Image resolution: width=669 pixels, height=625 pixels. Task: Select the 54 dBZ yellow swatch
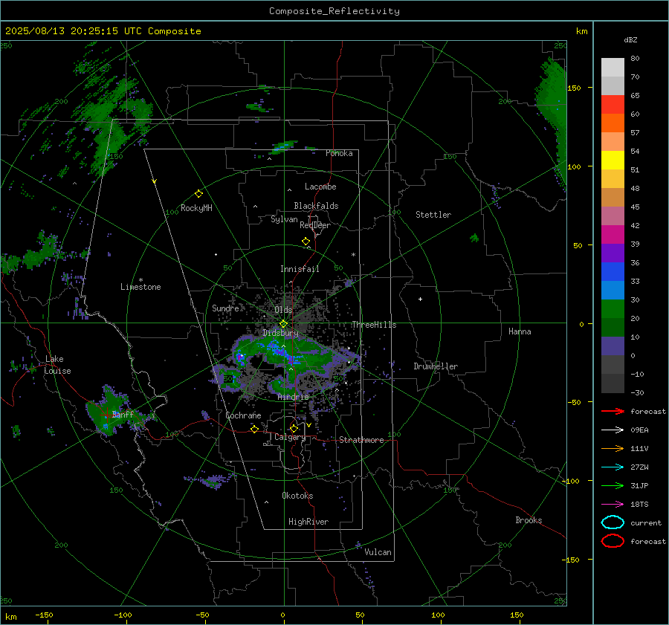613,160
